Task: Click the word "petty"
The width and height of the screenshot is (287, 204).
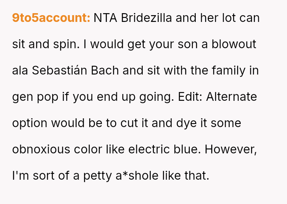Action: tap(97, 176)
